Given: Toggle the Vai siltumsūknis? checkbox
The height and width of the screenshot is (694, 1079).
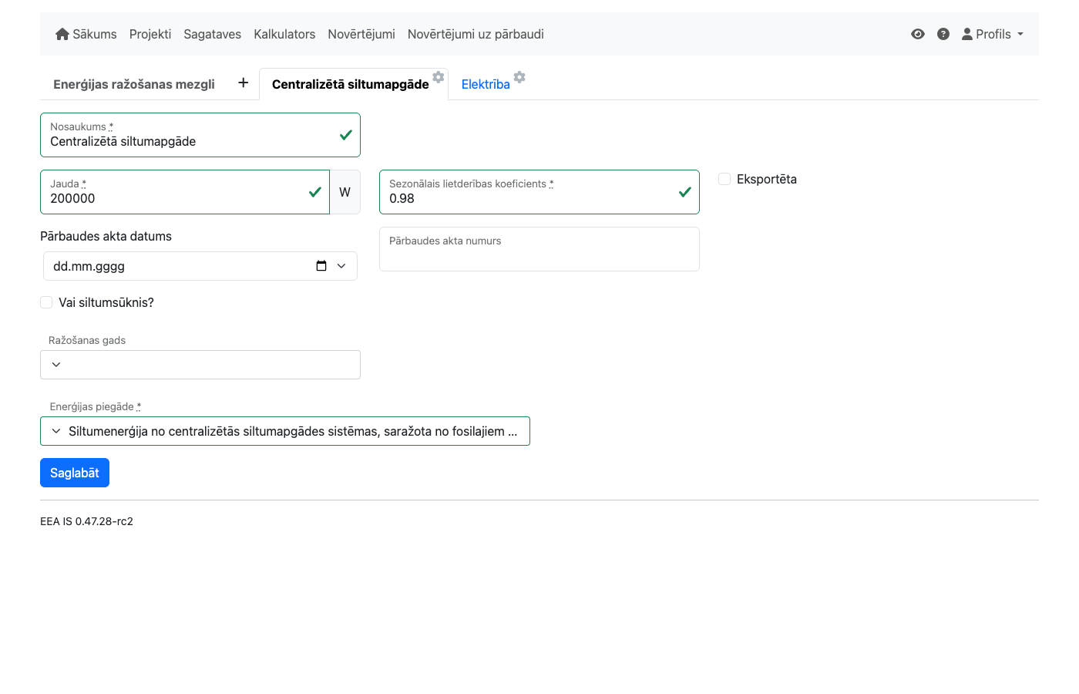Looking at the screenshot, I should 46,302.
